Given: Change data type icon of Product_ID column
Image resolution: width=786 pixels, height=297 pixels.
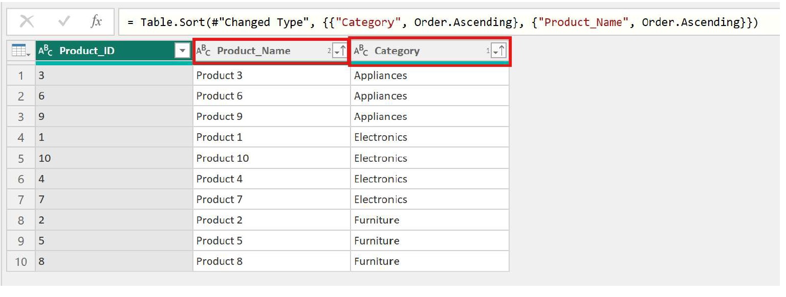Looking at the screenshot, I should 46,51.
